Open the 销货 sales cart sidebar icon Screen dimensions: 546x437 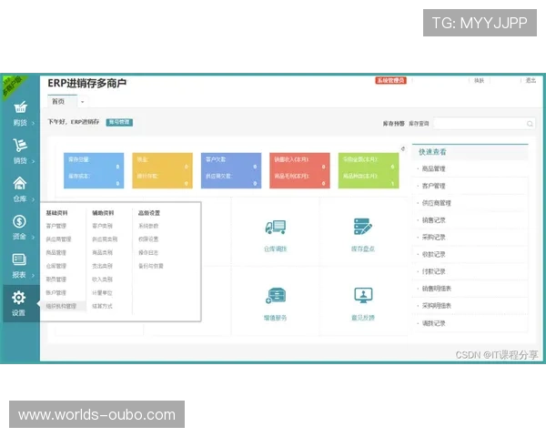(x=20, y=146)
